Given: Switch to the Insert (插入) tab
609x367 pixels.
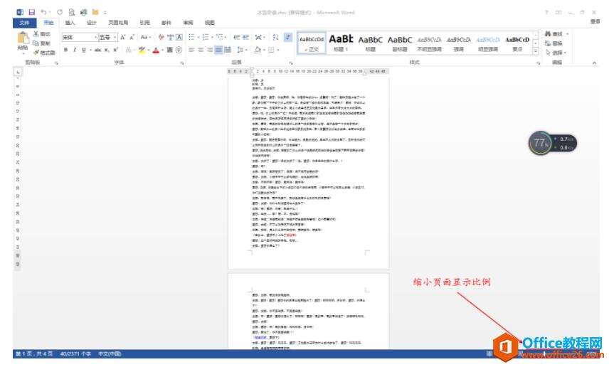Looking at the screenshot, I should tap(70, 23).
